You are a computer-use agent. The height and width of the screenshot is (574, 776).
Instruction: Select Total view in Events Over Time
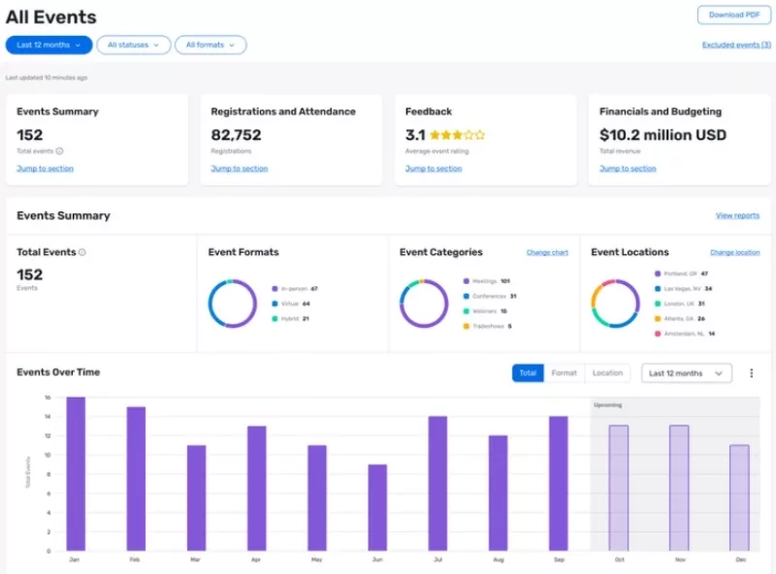[x=528, y=372]
